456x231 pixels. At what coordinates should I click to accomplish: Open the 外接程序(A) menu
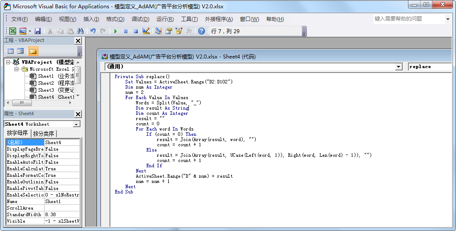tap(219, 19)
